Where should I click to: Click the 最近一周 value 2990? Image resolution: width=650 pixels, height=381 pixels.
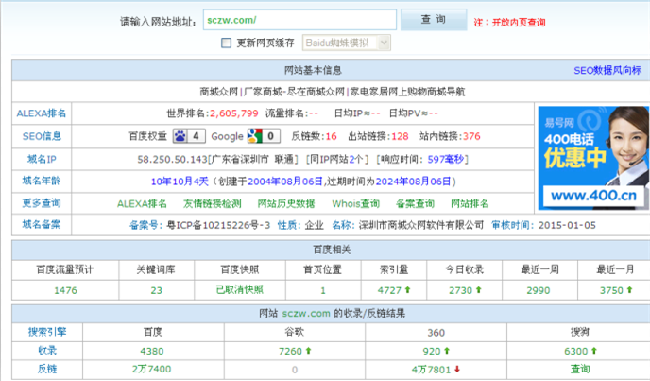tap(539, 290)
